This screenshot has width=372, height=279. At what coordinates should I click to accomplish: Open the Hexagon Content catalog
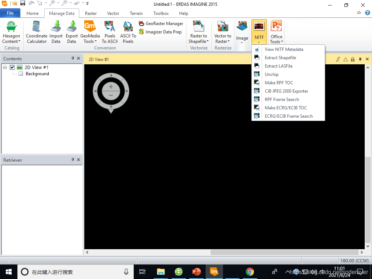11,32
